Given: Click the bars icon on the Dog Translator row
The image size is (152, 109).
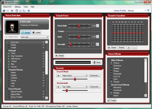Looking at the screenshot, I should (43, 56).
